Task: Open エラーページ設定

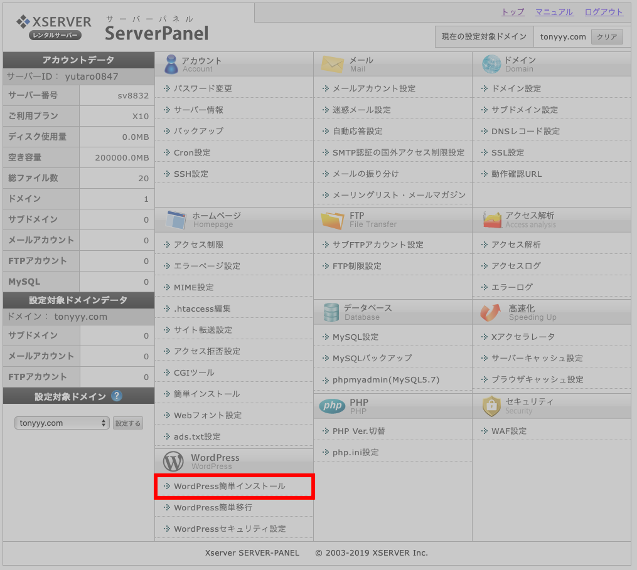Action: [x=206, y=266]
